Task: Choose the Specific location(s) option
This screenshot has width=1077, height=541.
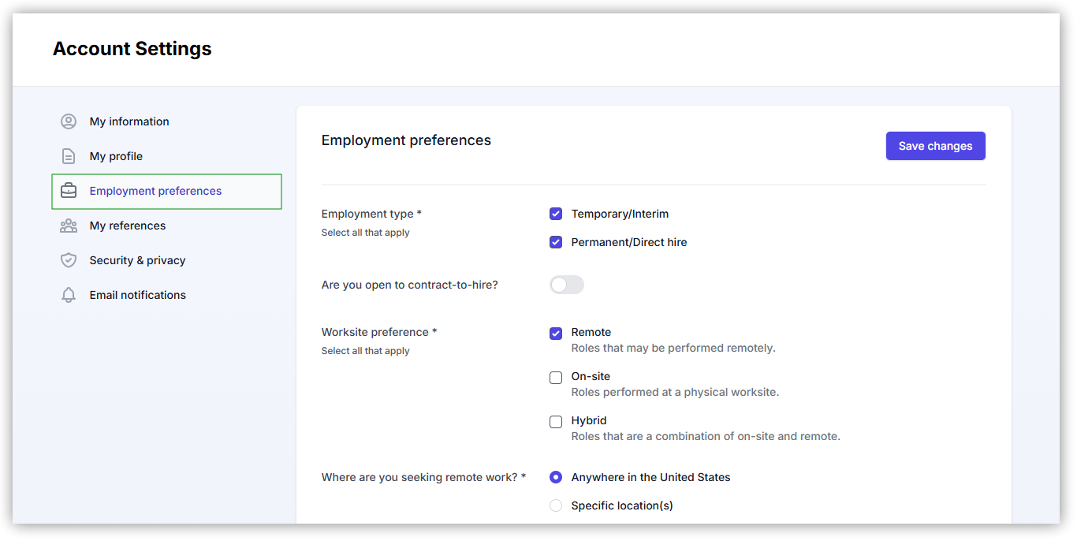Action: (x=556, y=506)
